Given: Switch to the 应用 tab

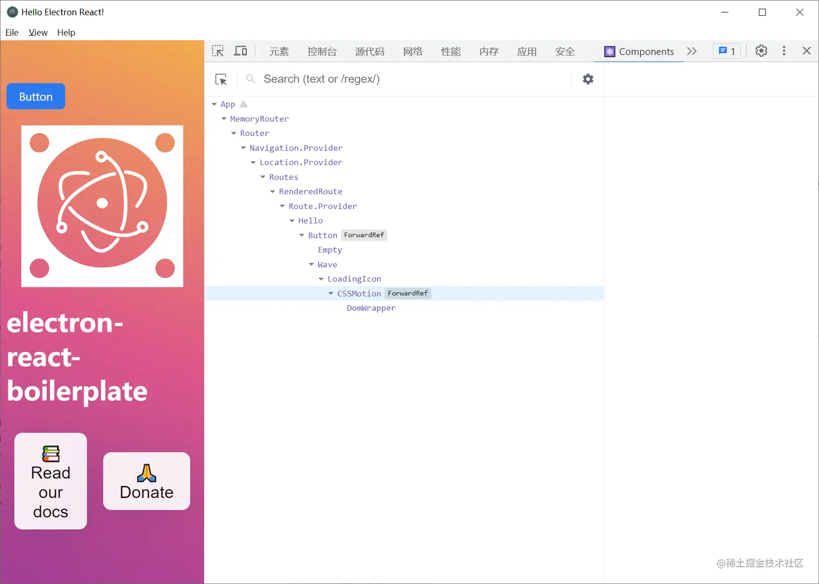Looking at the screenshot, I should (x=526, y=51).
